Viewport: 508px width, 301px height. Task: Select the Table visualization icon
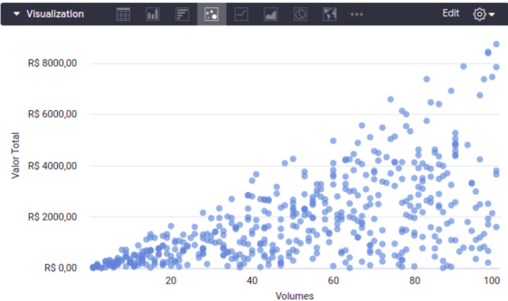123,14
